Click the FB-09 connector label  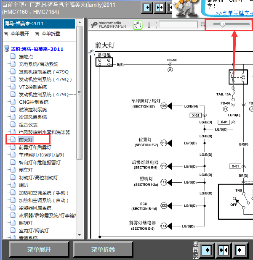click(172, 60)
